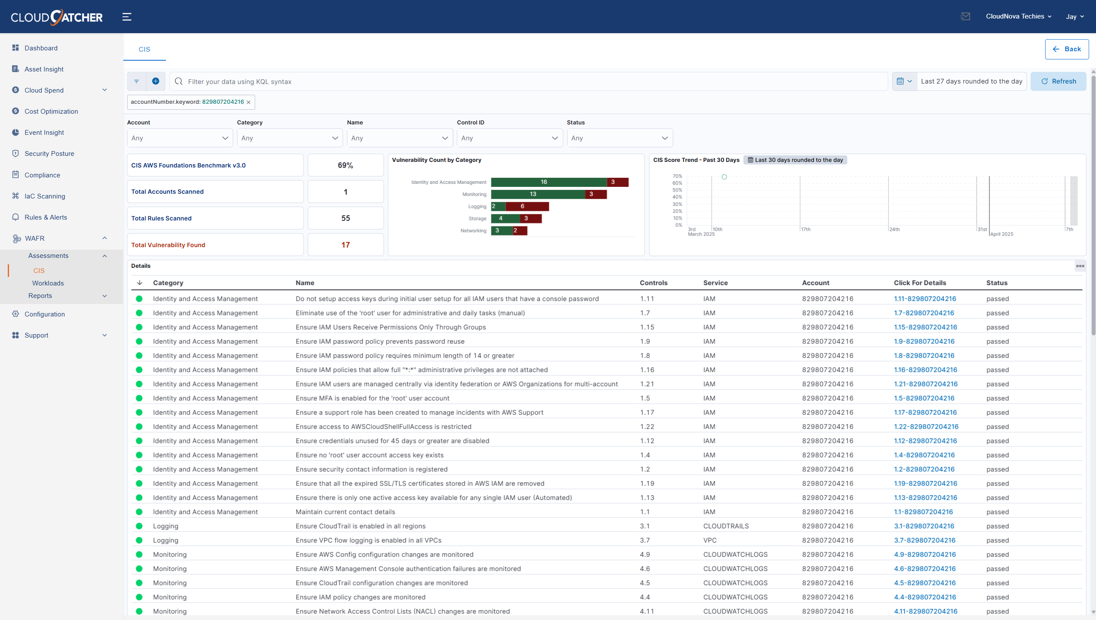Viewport: 1096px width, 620px height.
Task: Toggle the hamburger sidebar menu icon
Action: point(127,17)
